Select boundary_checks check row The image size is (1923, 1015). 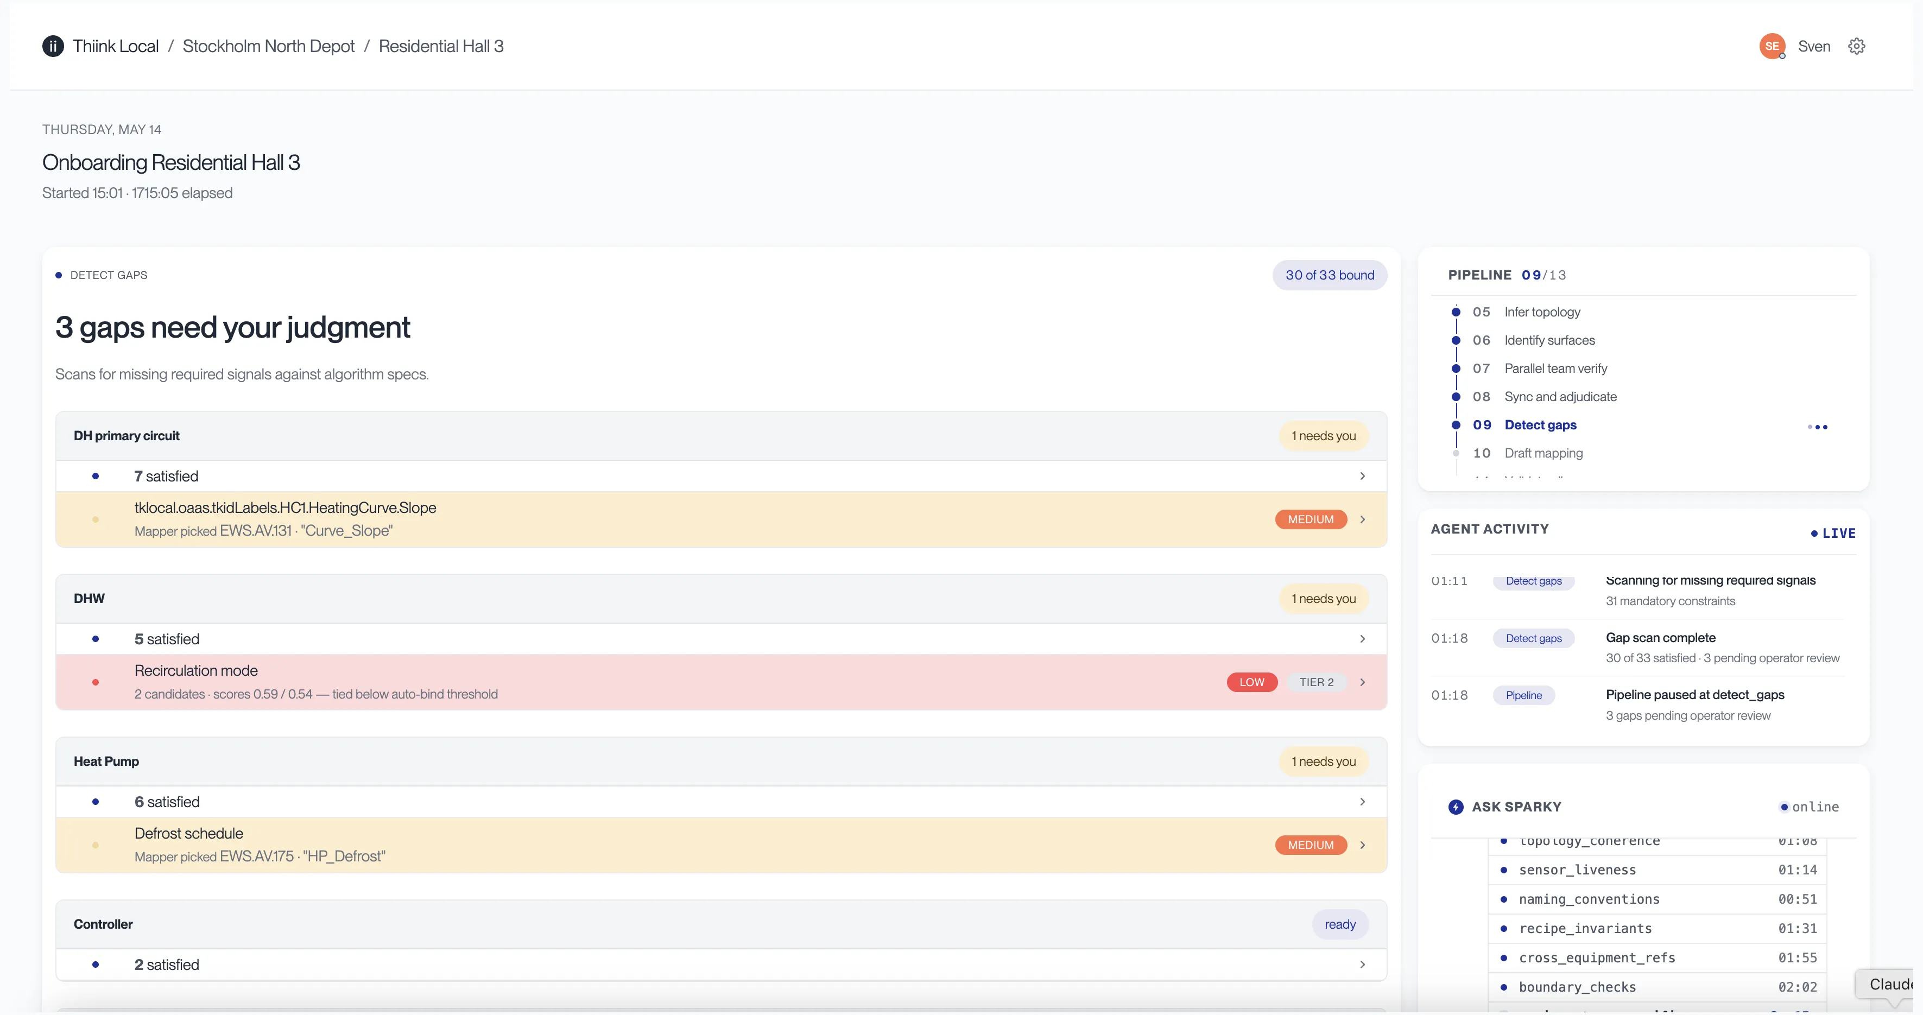coord(1657,987)
